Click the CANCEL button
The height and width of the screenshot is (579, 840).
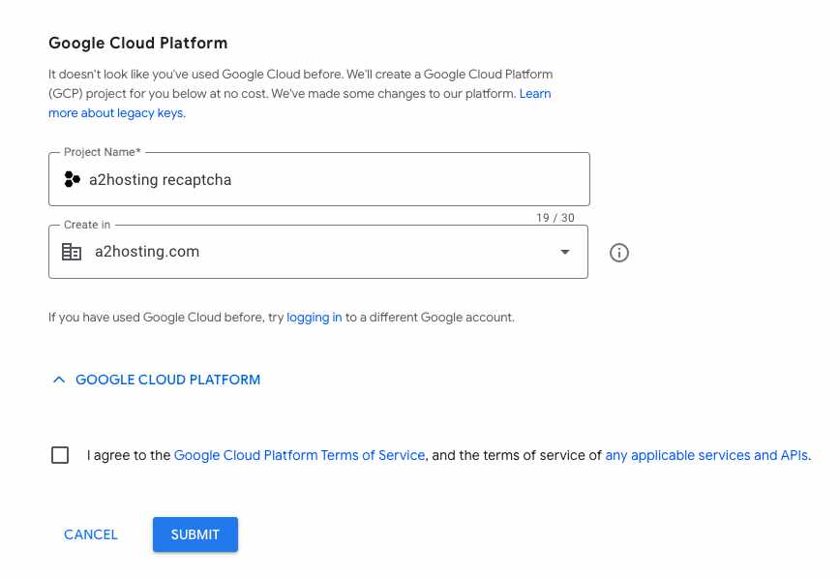coord(91,534)
